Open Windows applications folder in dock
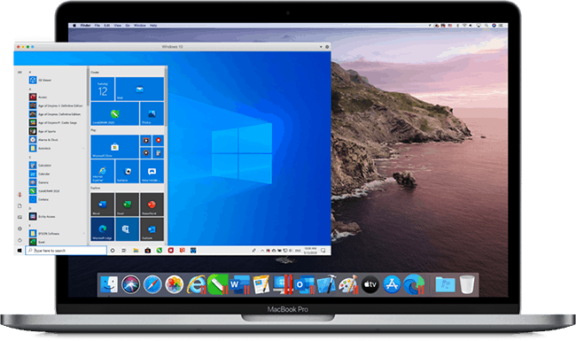Screen dimensions: 576x341 pos(445,284)
